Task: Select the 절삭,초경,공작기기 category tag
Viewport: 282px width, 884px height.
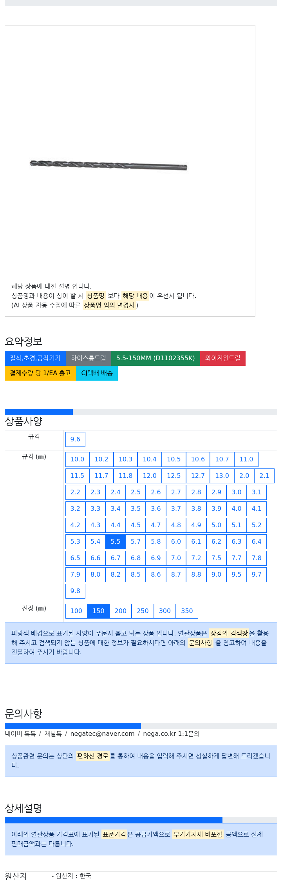Action: click(35, 358)
